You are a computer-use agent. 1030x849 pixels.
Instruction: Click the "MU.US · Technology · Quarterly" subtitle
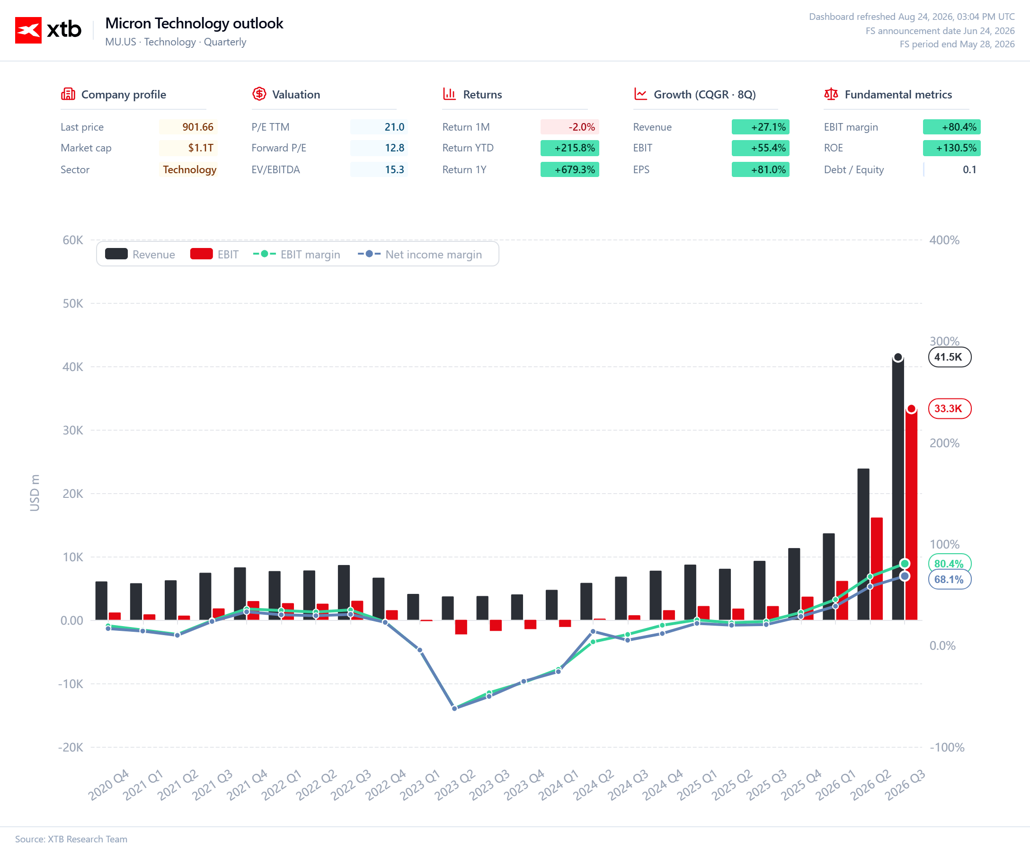[x=176, y=42]
